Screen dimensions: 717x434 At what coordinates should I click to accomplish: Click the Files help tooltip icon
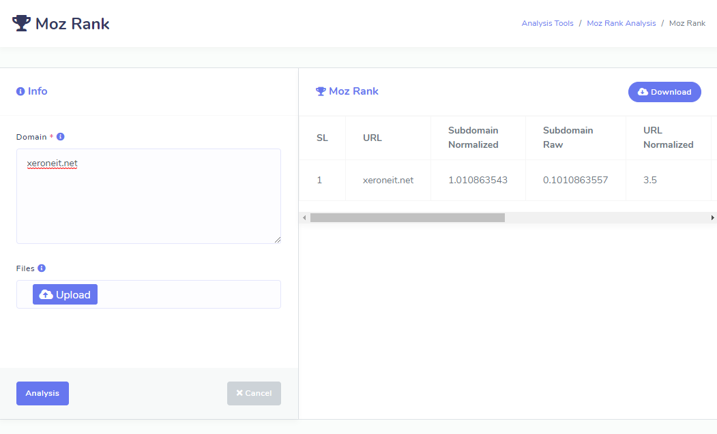(x=42, y=268)
